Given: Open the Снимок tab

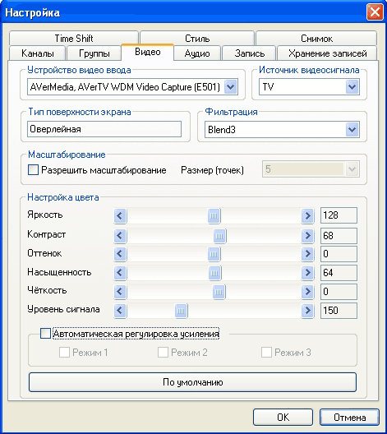Looking at the screenshot, I should pyautogui.click(x=316, y=39).
